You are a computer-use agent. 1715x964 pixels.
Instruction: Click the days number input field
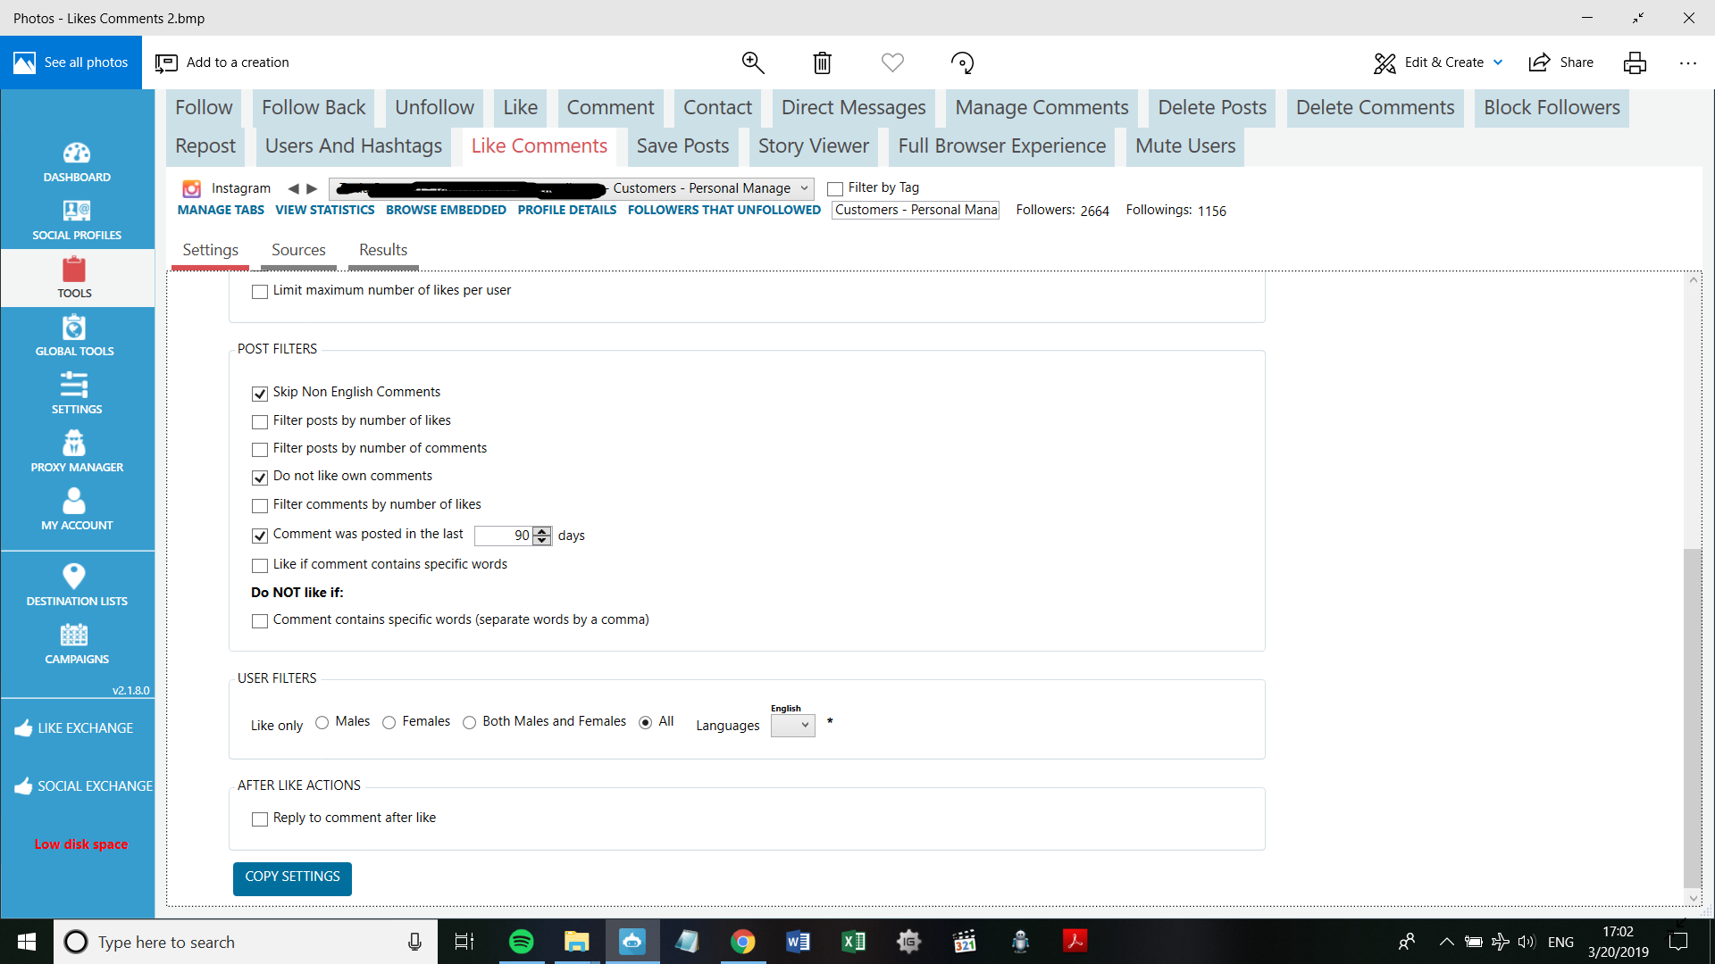[x=503, y=536]
